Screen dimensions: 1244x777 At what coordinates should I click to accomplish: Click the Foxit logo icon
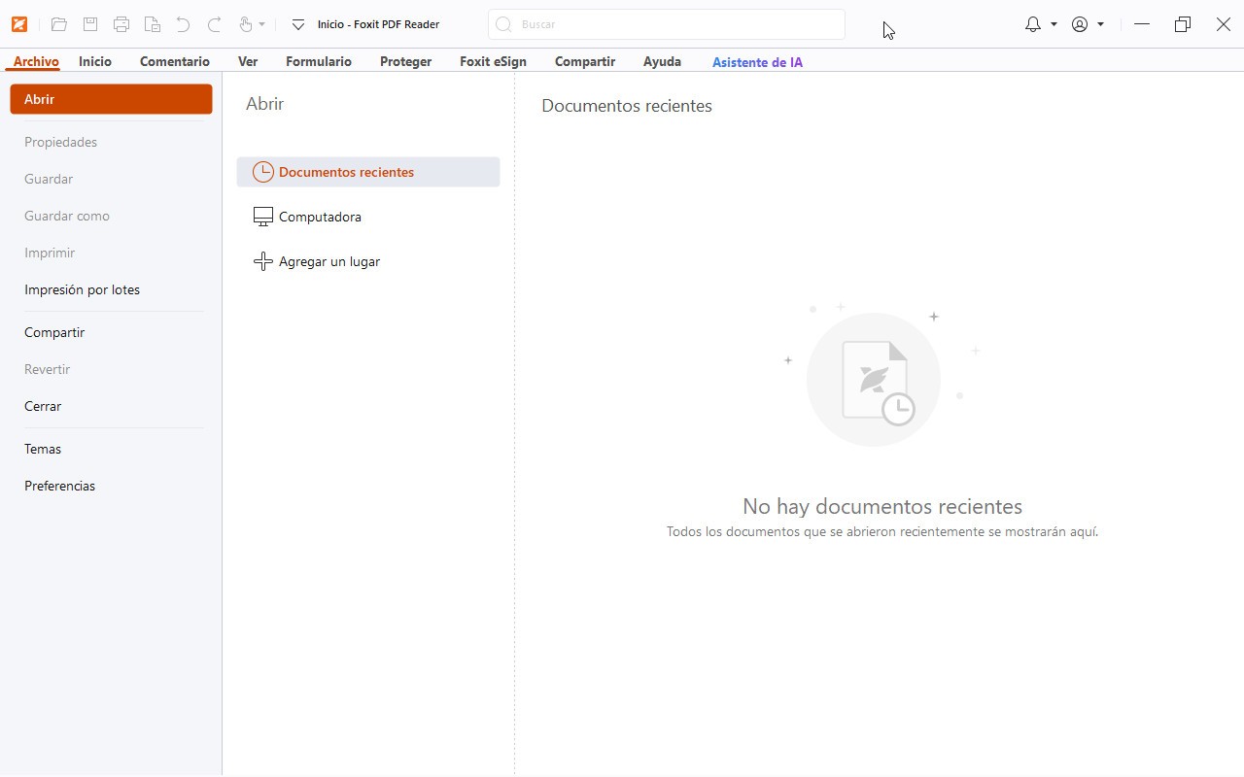pyautogui.click(x=18, y=24)
